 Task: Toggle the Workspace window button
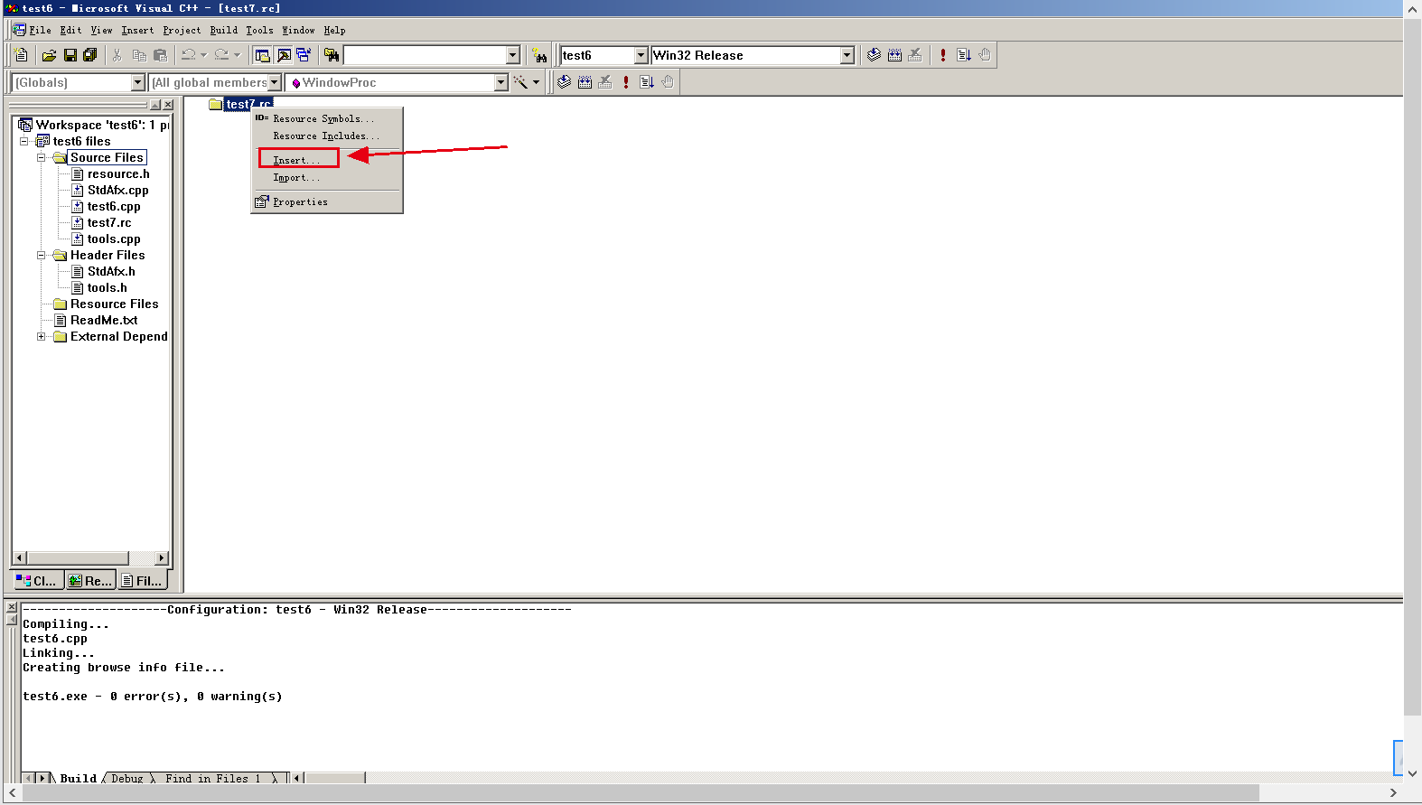click(x=262, y=55)
